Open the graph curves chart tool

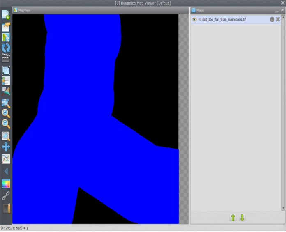[6, 159]
